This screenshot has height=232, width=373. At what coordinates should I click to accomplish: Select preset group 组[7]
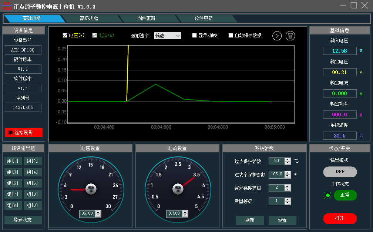coord(13,194)
